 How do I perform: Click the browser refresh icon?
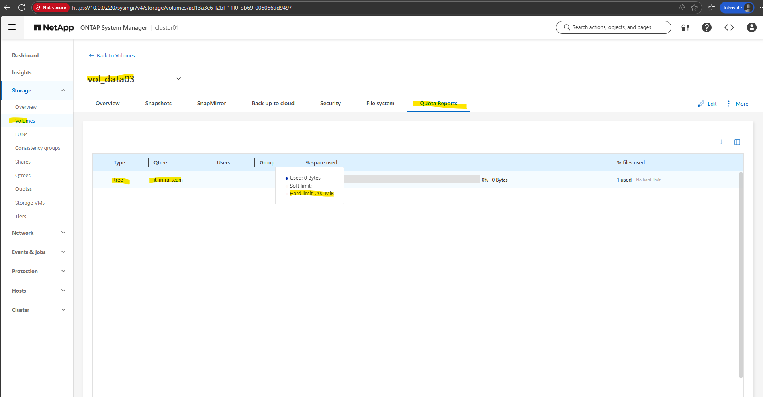click(x=22, y=8)
